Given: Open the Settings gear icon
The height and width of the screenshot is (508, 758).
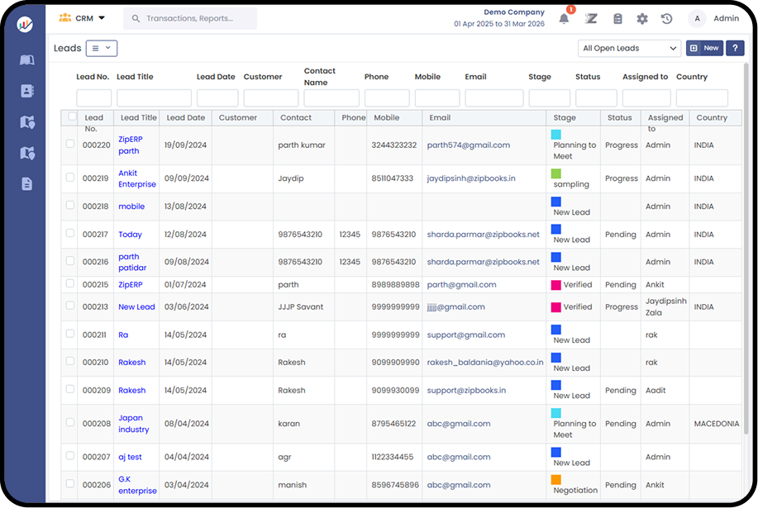Looking at the screenshot, I should click(641, 18).
